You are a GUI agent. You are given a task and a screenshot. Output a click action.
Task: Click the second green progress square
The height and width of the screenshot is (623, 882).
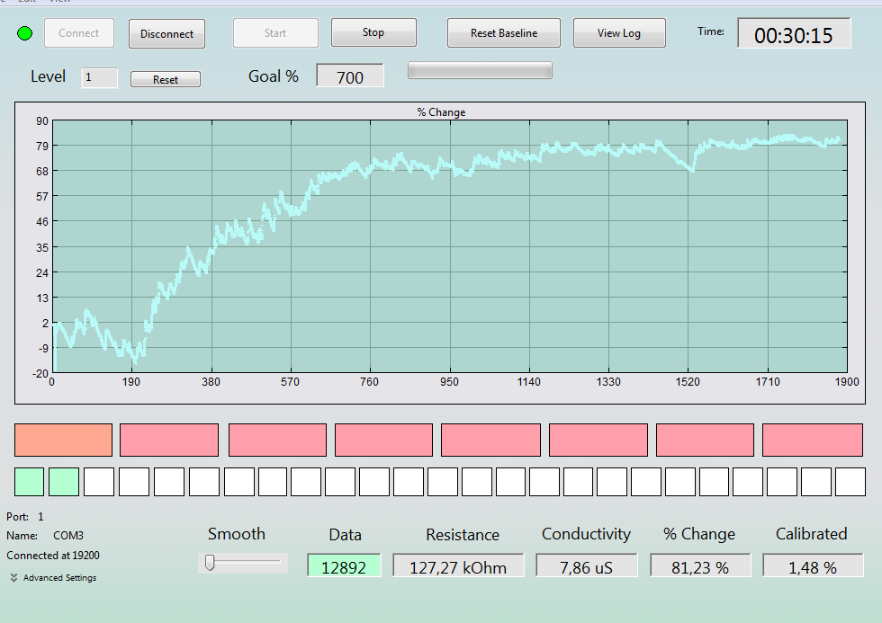tap(64, 482)
